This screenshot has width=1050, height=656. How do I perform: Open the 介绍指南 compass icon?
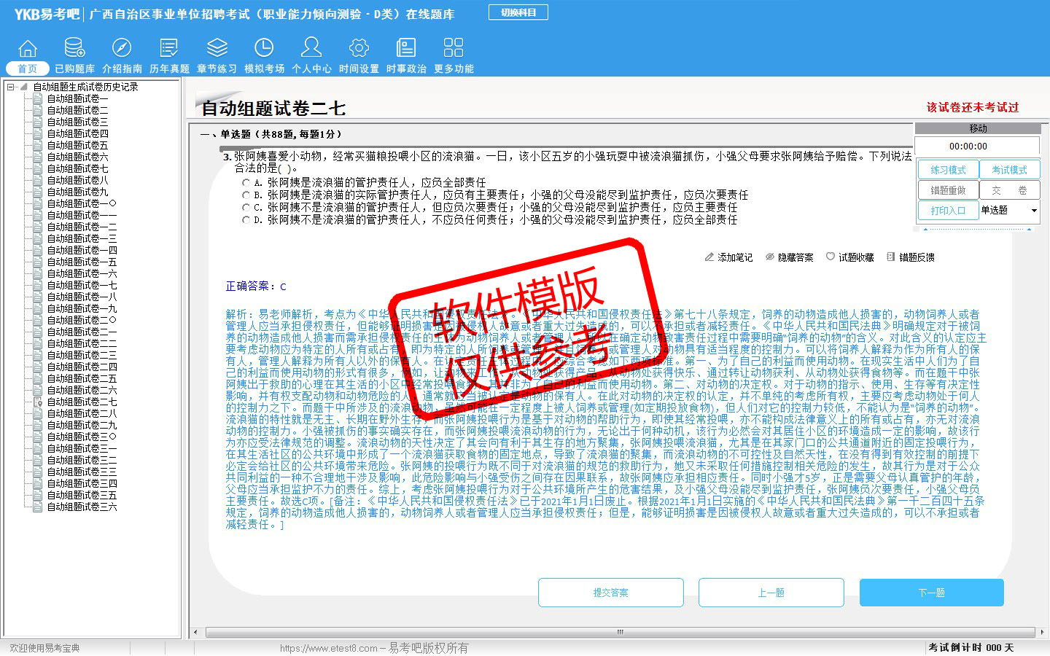coord(122,49)
